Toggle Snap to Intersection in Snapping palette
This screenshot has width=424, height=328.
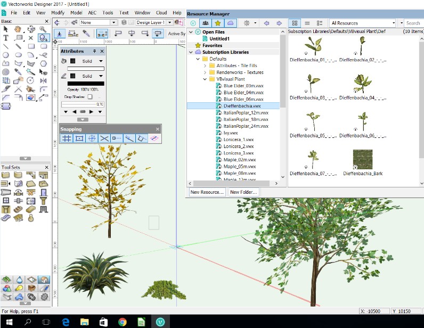(x=104, y=138)
